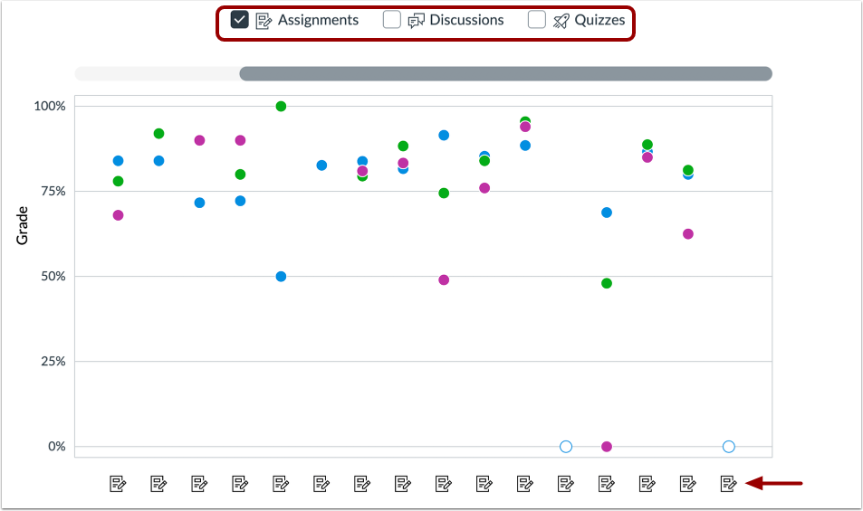This screenshot has height=511, width=863.
Task: Open the tenth assignment icon on x-axis
Action: pyautogui.click(x=484, y=484)
